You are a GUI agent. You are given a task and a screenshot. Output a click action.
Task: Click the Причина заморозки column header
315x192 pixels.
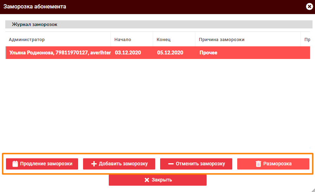pos(221,40)
